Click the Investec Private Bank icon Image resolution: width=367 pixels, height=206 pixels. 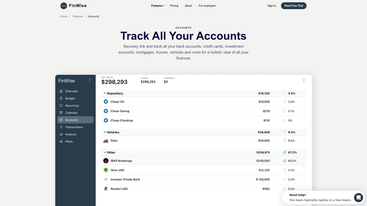tap(106, 179)
